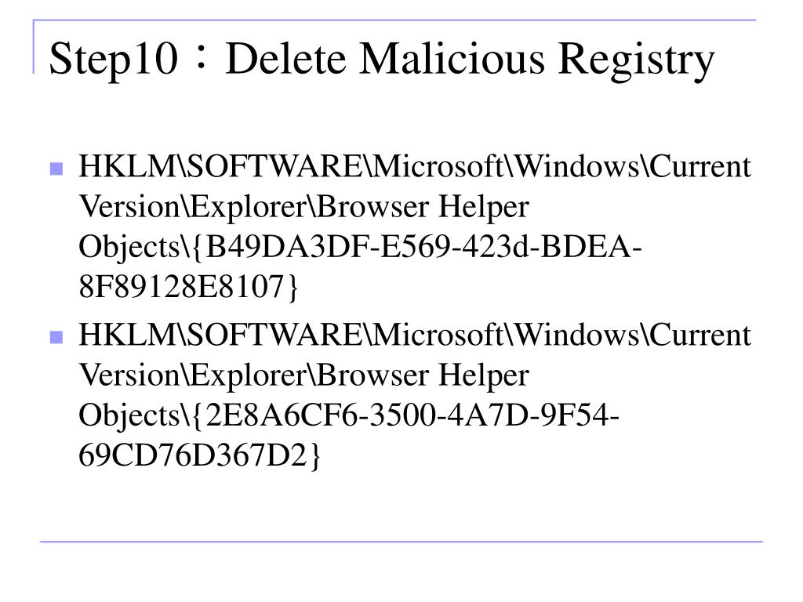This screenshot has width=803, height=602.
Task: Click second 'Version\Explorer\Browser Helper' line
Action: click(x=303, y=375)
